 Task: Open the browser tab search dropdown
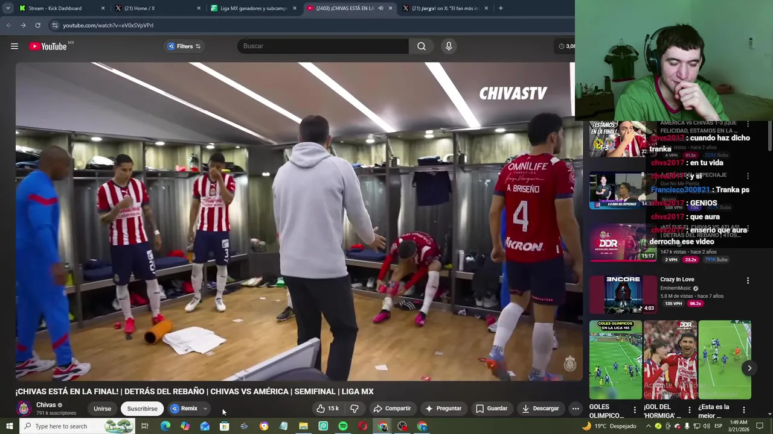(8, 8)
